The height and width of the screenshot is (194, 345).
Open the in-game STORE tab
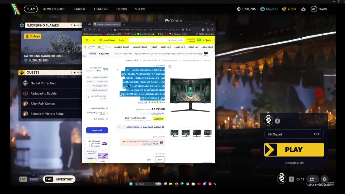pos(140,9)
